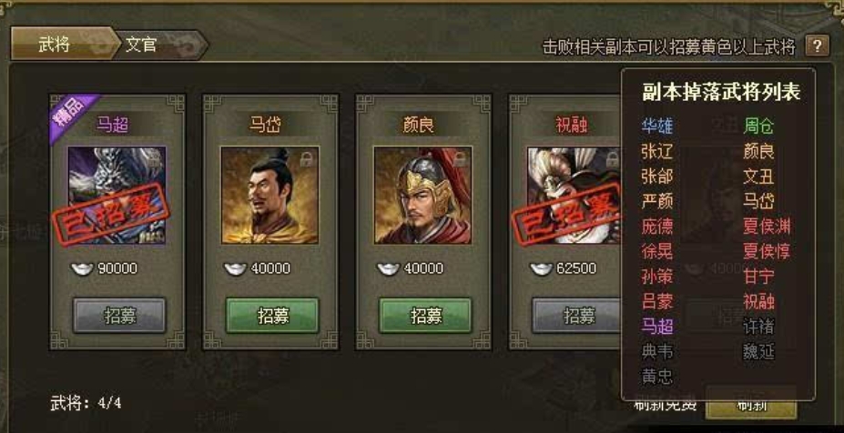Click the lock icon on 祝融 portrait
This screenshot has height=433, width=844.
(612, 158)
